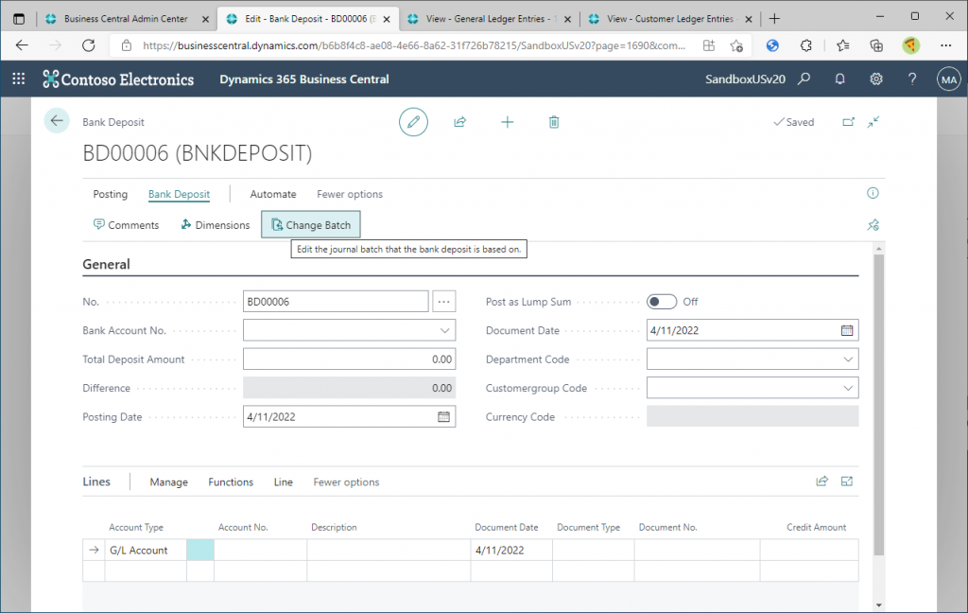
Task: Expand Customergroup Code dropdown
Action: [848, 388]
